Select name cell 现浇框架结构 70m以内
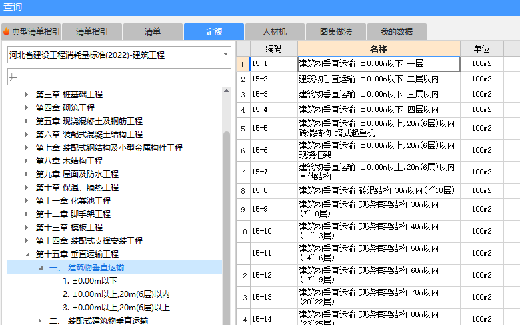 [x=379, y=297]
